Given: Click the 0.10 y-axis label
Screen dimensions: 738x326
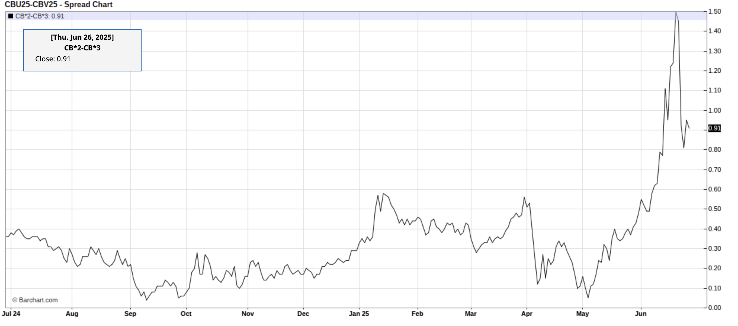Looking at the screenshot, I should pyautogui.click(x=715, y=288).
